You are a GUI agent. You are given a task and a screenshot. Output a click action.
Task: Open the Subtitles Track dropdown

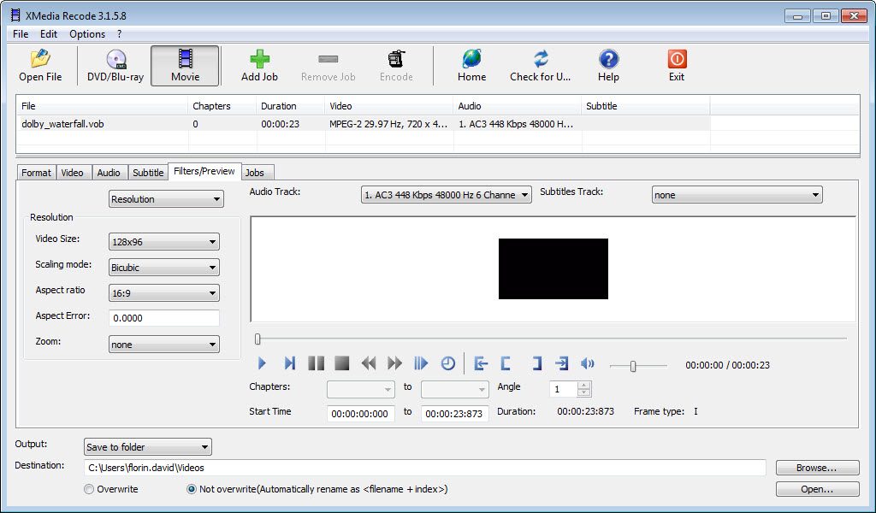coord(737,195)
